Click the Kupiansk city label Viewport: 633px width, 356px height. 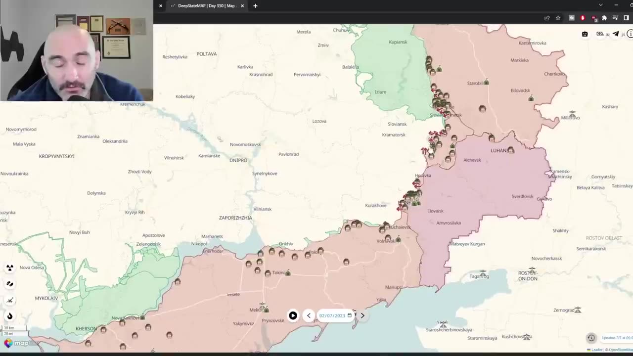398,42
